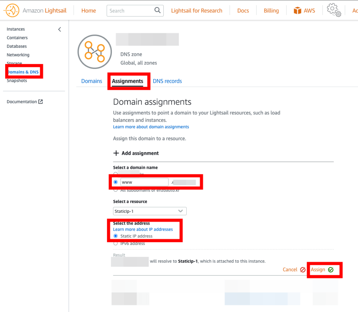Viewport: 358px width, 312px height.
Task: Click the 'Select a resource' label
Action: 130,202
